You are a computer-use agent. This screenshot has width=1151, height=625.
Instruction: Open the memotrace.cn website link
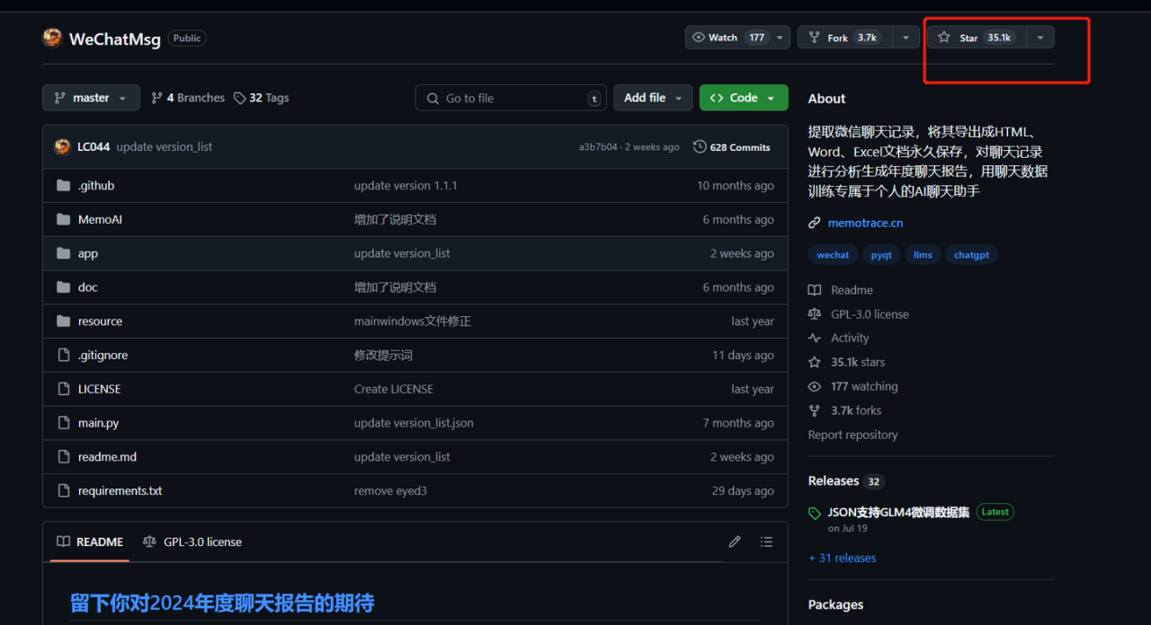(x=866, y=223)
